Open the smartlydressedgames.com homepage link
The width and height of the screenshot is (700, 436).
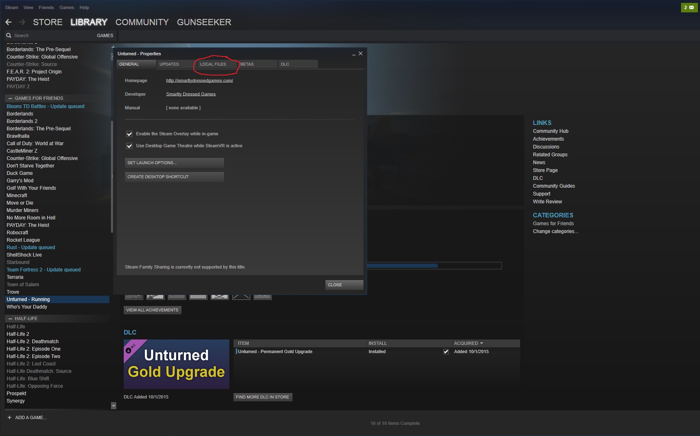coord(200,80)
